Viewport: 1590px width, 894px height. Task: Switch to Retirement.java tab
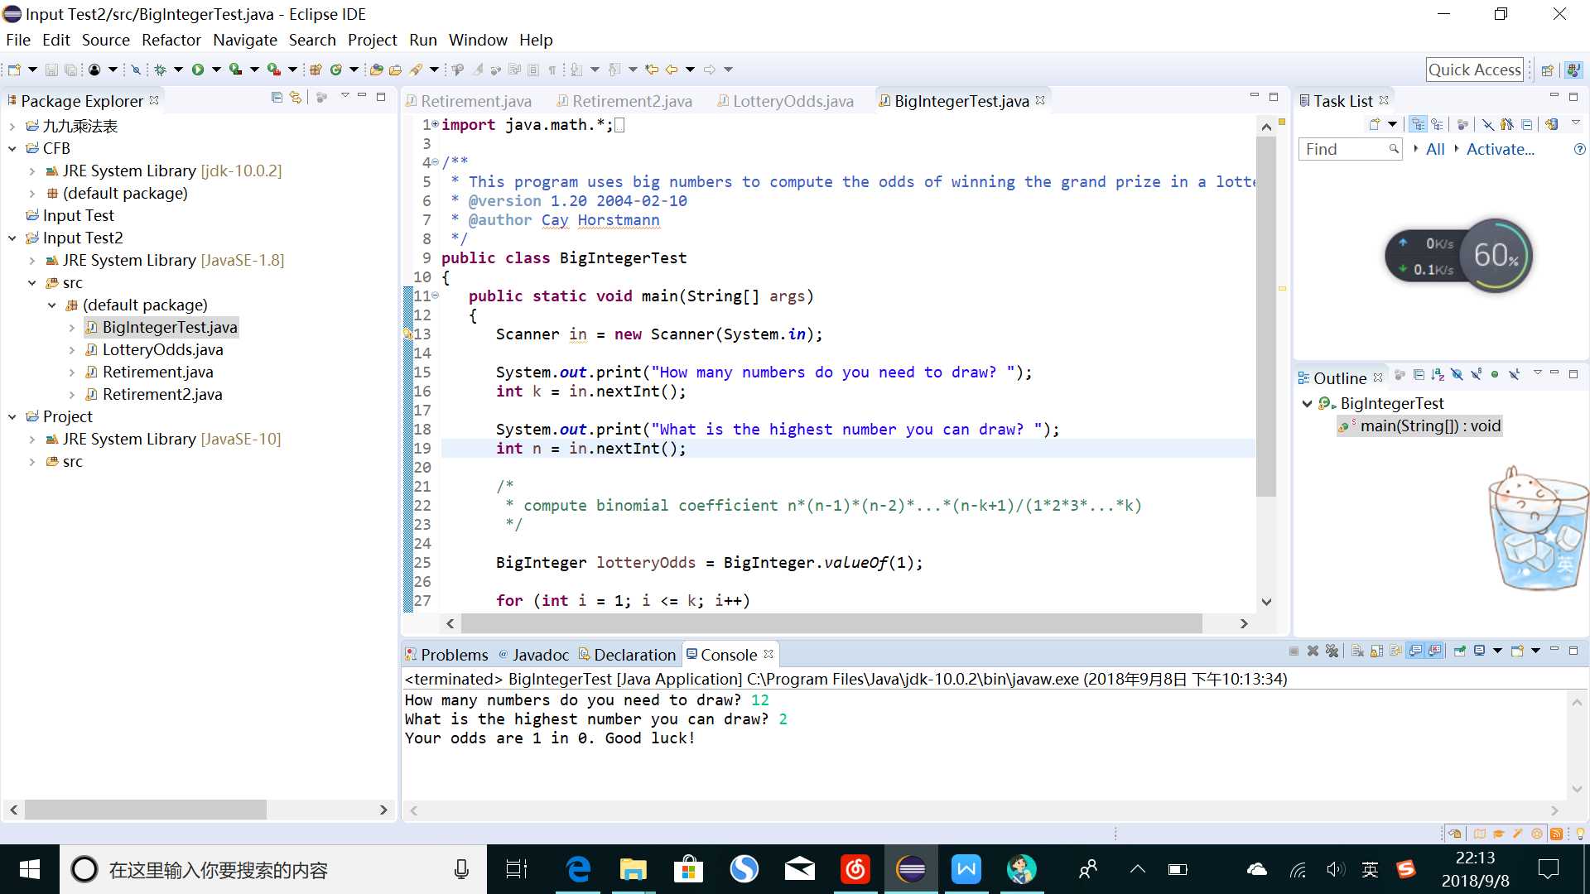click(x=475, y=99)
